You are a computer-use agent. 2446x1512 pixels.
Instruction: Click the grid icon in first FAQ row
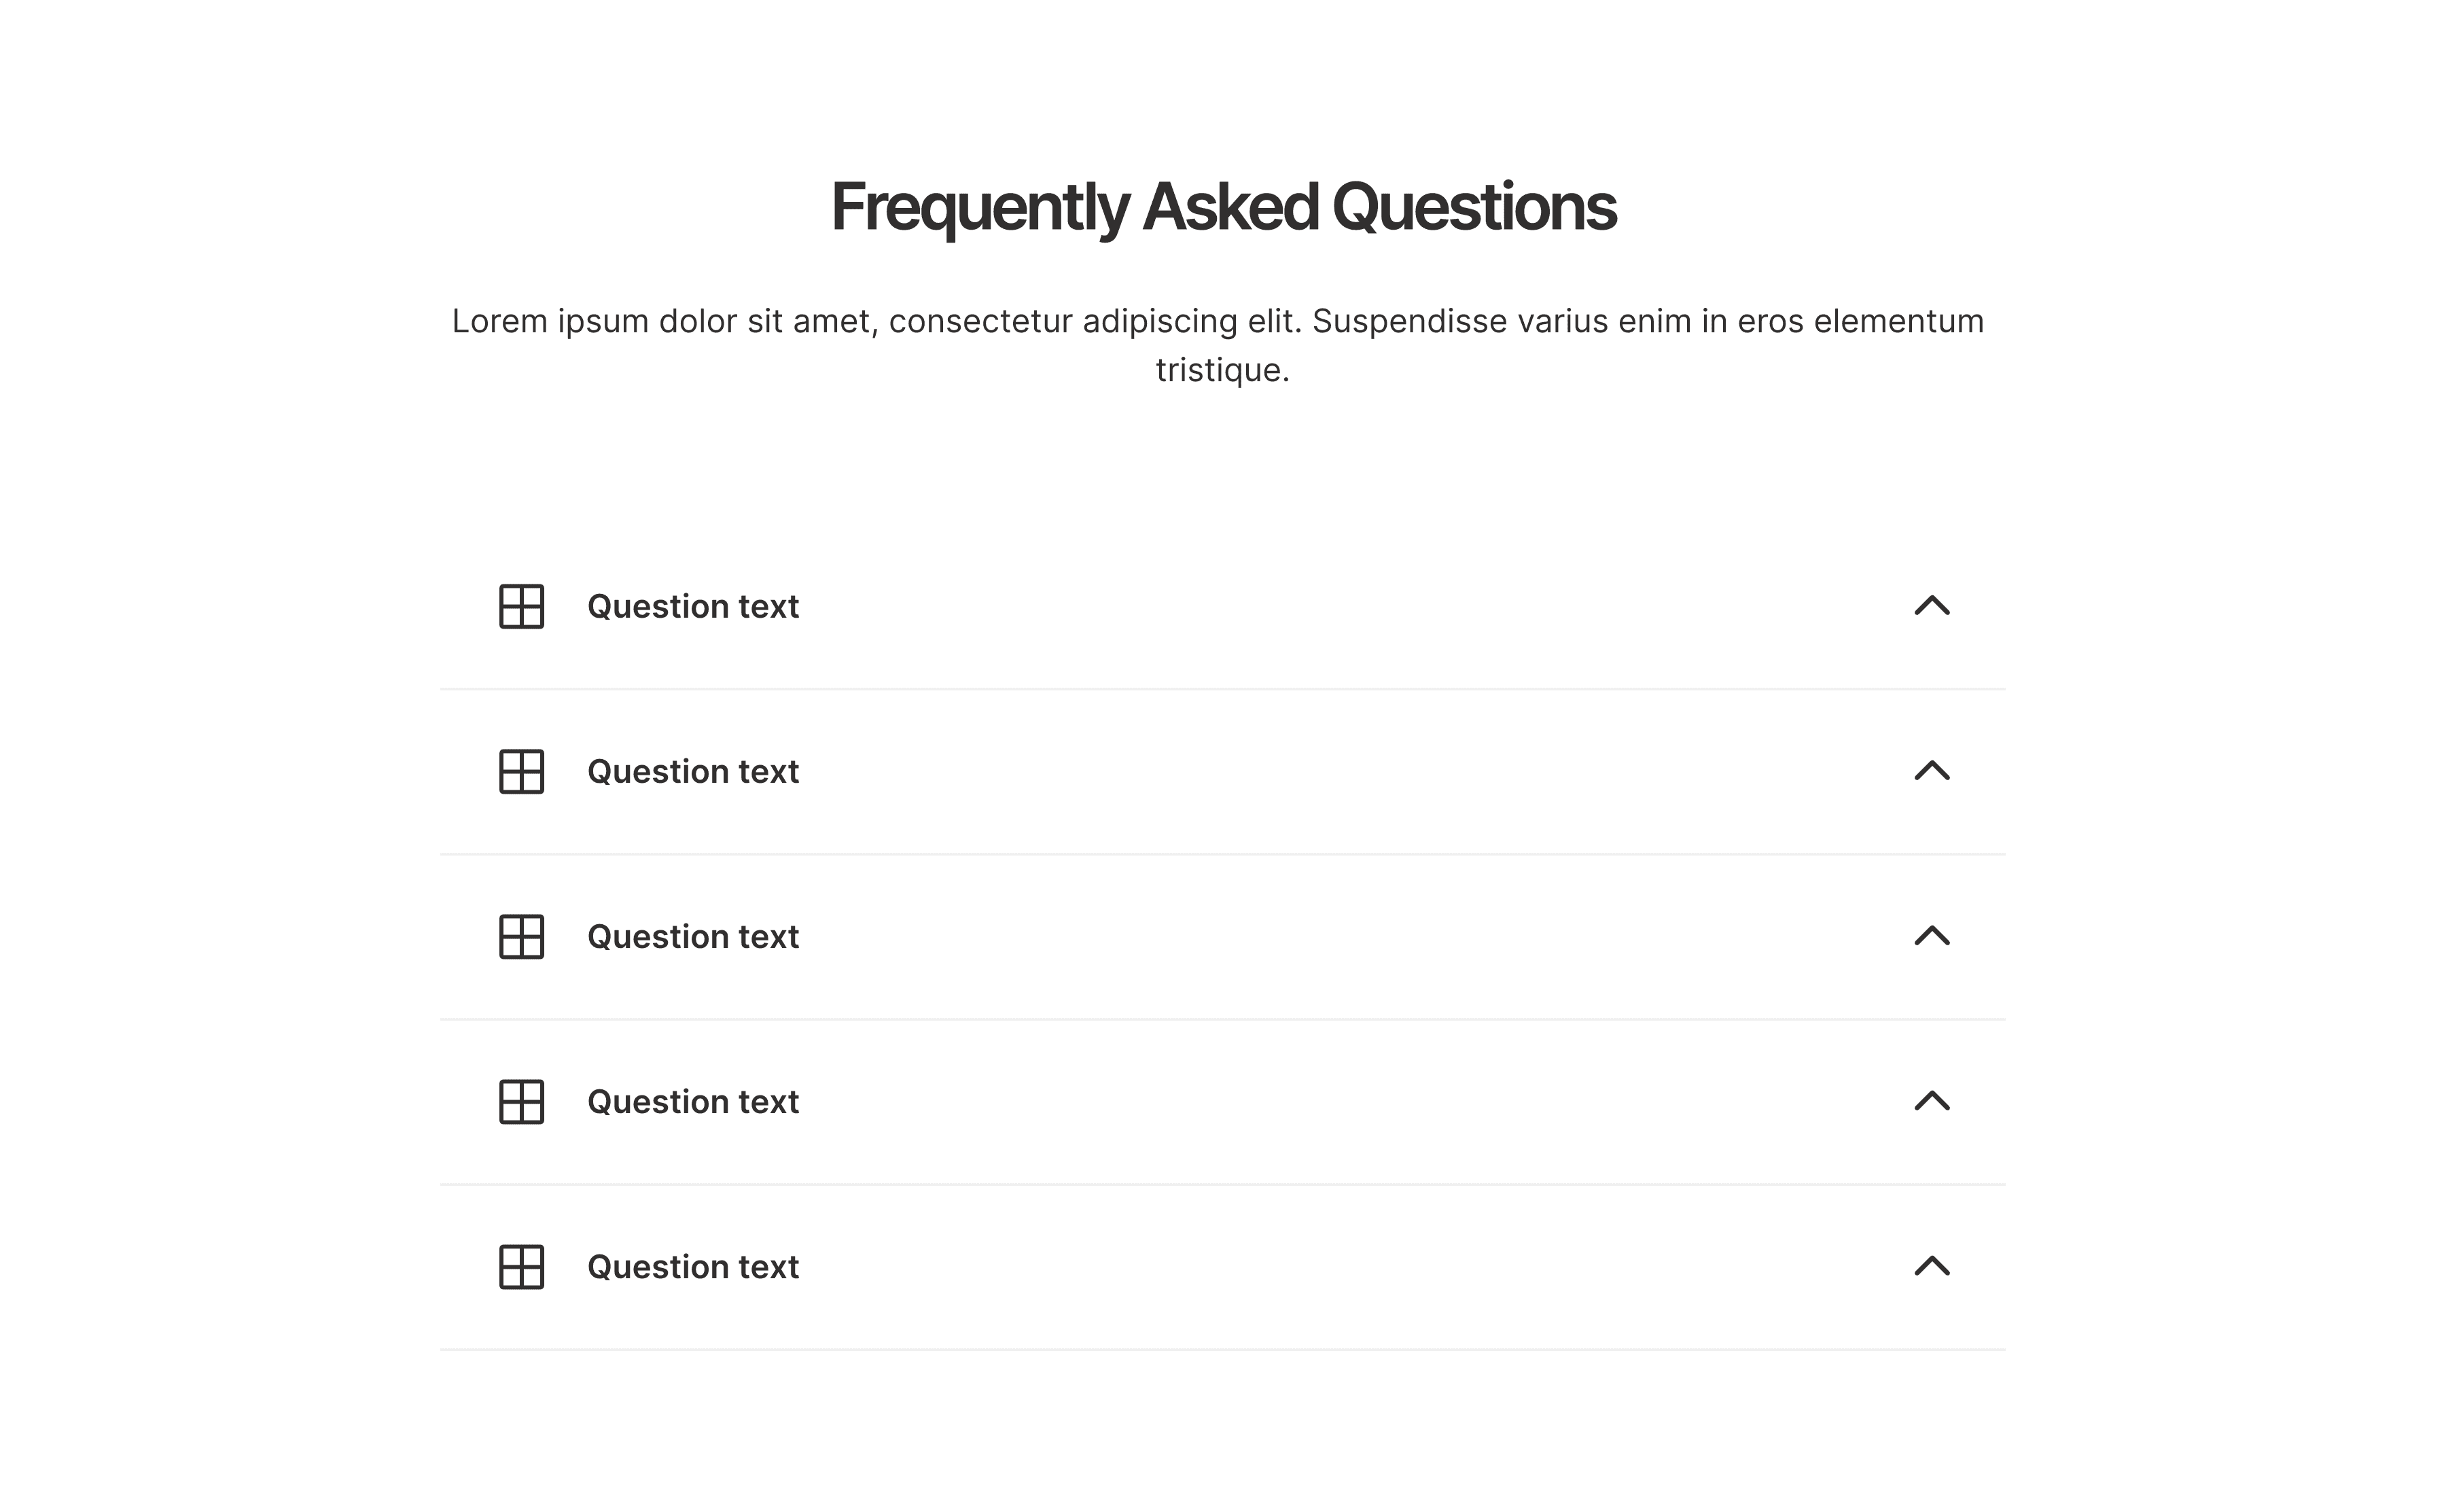[522, 606]
